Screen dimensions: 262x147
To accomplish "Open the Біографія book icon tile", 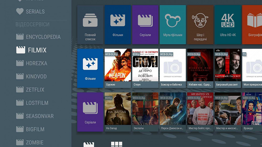I will coord(252,25).
